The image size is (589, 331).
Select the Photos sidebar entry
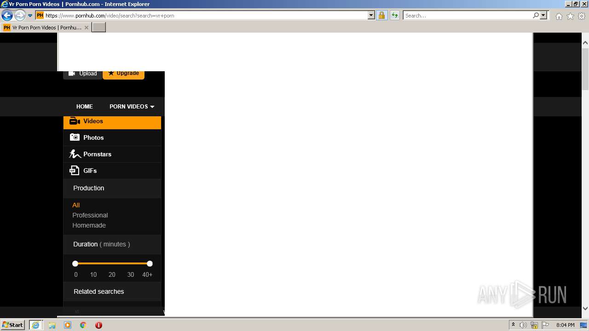(x=112, y=137)
